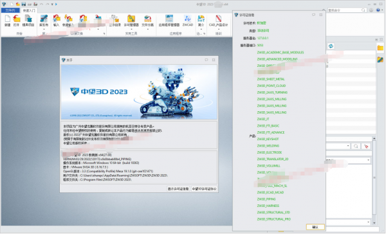
Task: Click ZW3D_ECAD_MCAD license entry
Action: [x=270, y=192]
